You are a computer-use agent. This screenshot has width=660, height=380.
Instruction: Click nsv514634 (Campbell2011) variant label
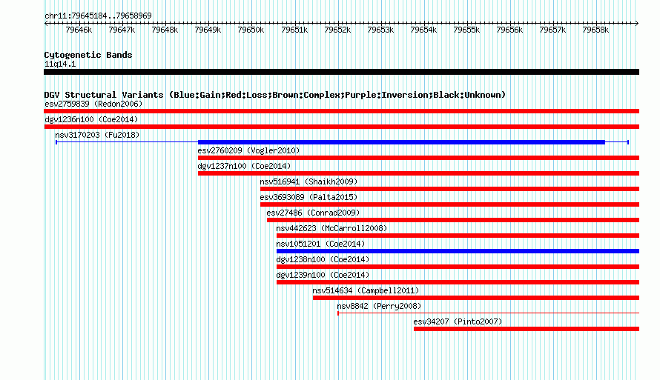(x=366, y=290)
